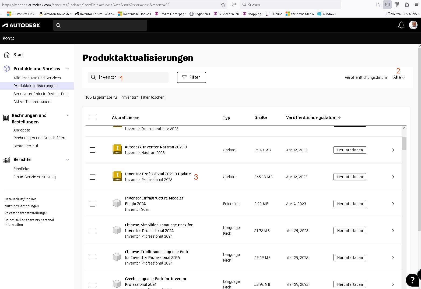Click the Rechnungen und Bestellungen list icon
421x289 pixels.
coord(6,118)
